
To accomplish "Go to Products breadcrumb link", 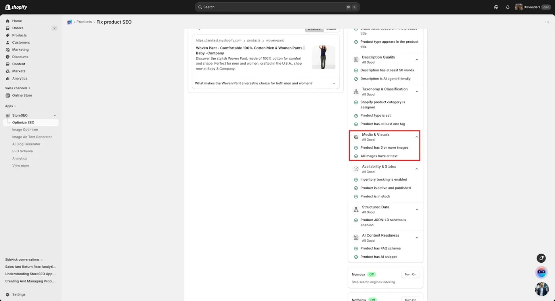I will 84,22.
